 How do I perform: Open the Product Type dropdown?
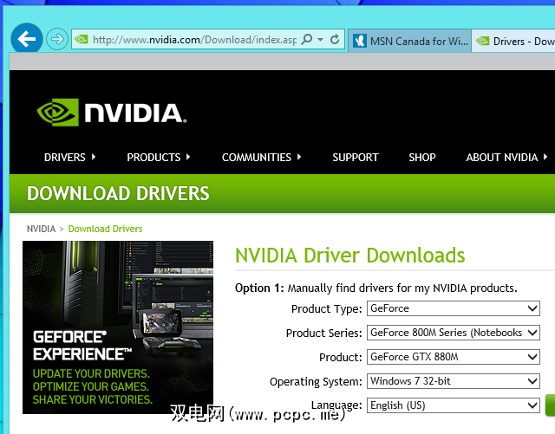coord(453,308)
